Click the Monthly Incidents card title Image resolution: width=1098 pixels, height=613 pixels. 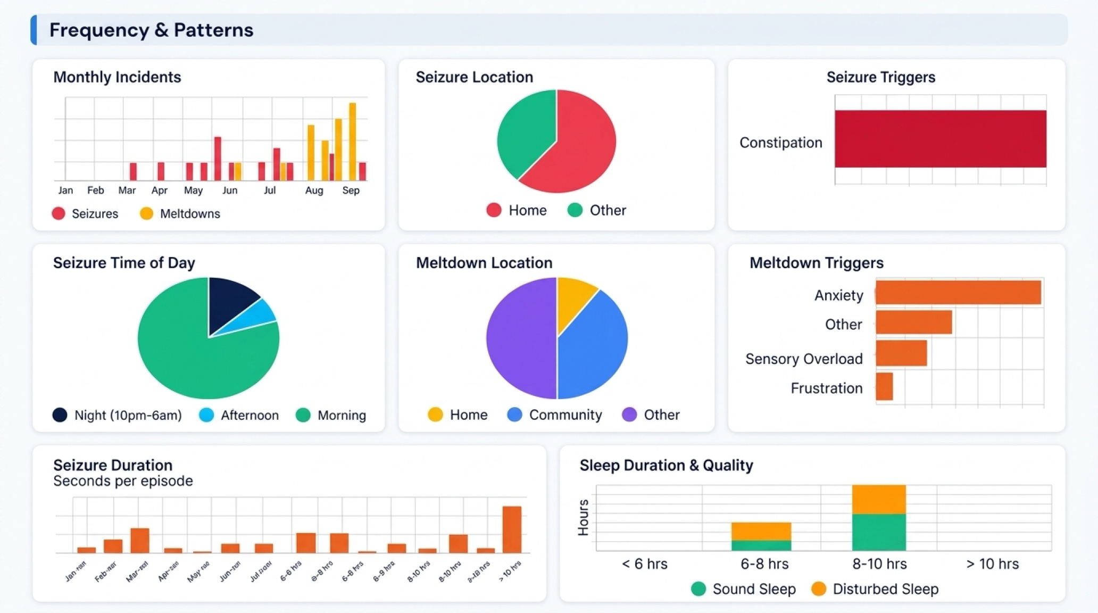(117, 77)
